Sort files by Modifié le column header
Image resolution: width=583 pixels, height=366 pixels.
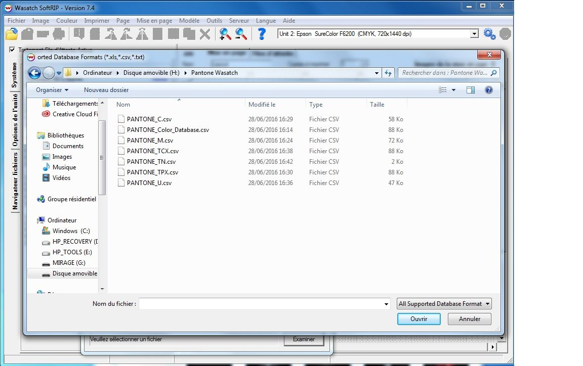(275, 105)
